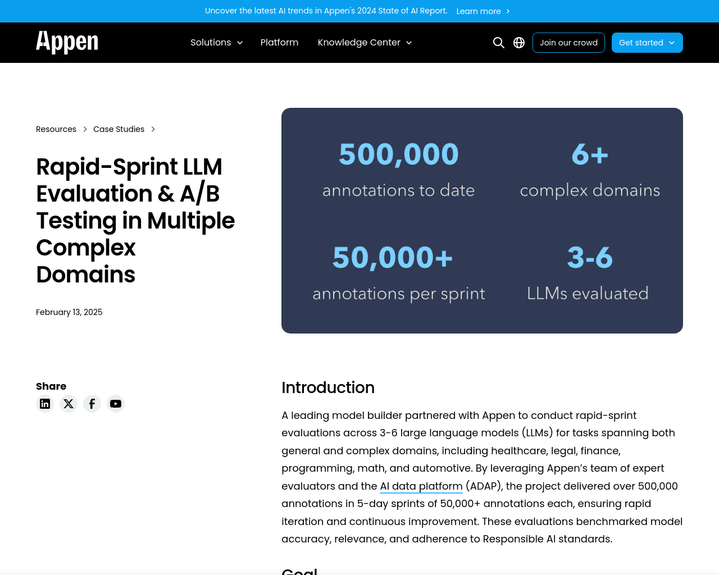Click the Share label

coord(51,386)
